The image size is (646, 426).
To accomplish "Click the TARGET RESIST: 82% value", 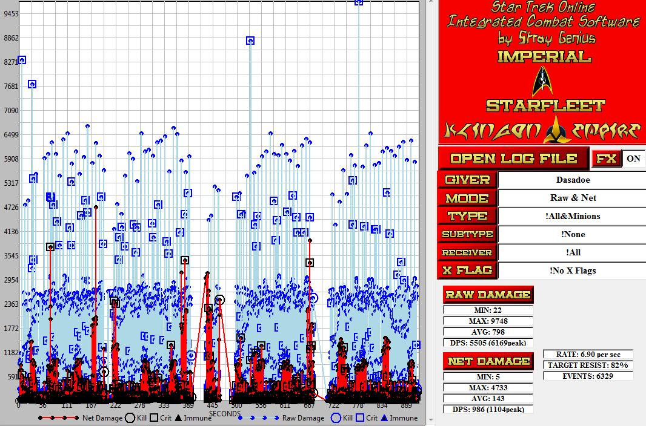I will coord(588,365).
